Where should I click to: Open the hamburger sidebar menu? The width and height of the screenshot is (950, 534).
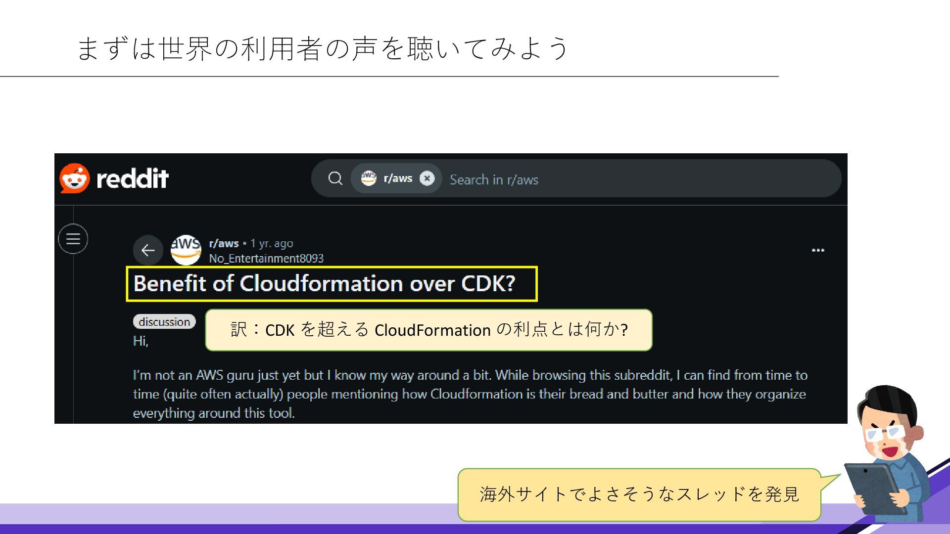coord(73,239)
